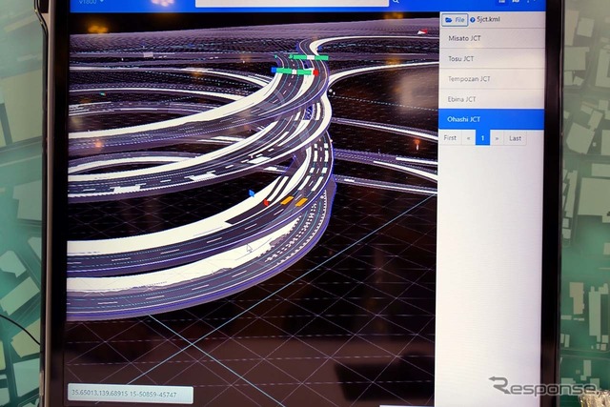Click the coordinates readout box
The width and height of the screenshot is (610, 407).
[131, 395]
